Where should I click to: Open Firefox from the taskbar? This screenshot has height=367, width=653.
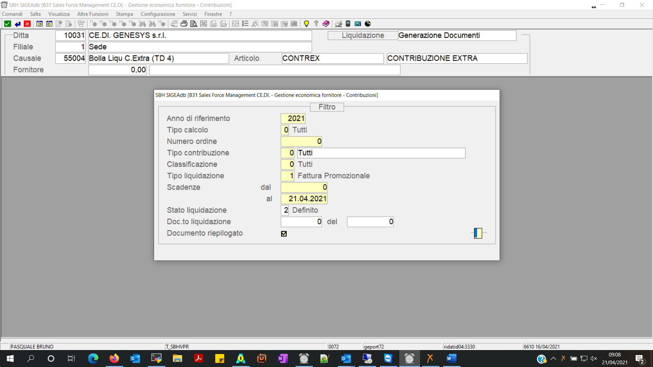114,359
